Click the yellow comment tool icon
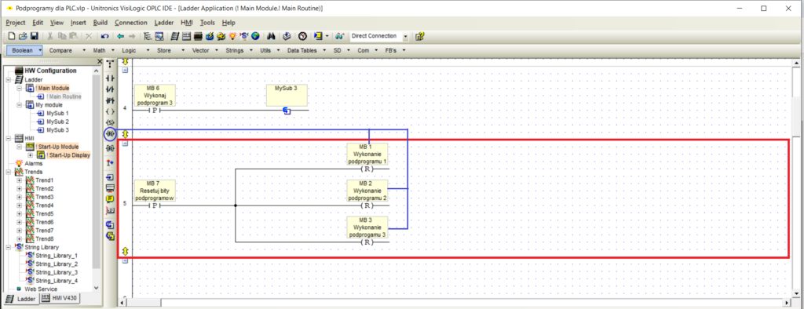The height and width of the screenshot is (309, 804). coord(109,199)
